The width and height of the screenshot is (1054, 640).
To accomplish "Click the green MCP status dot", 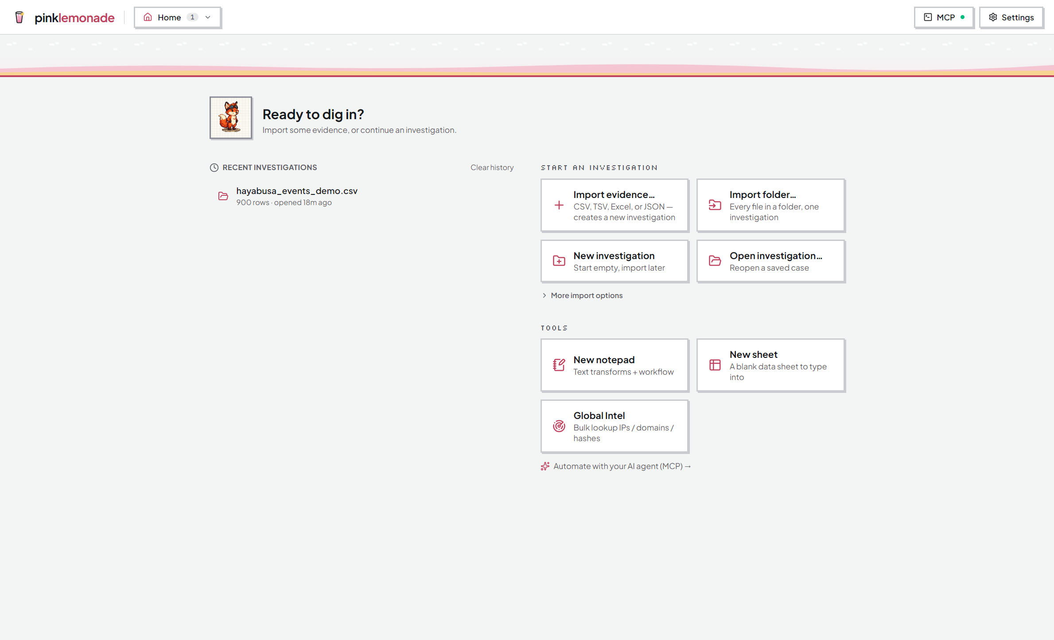I will [x=962, y=17].
